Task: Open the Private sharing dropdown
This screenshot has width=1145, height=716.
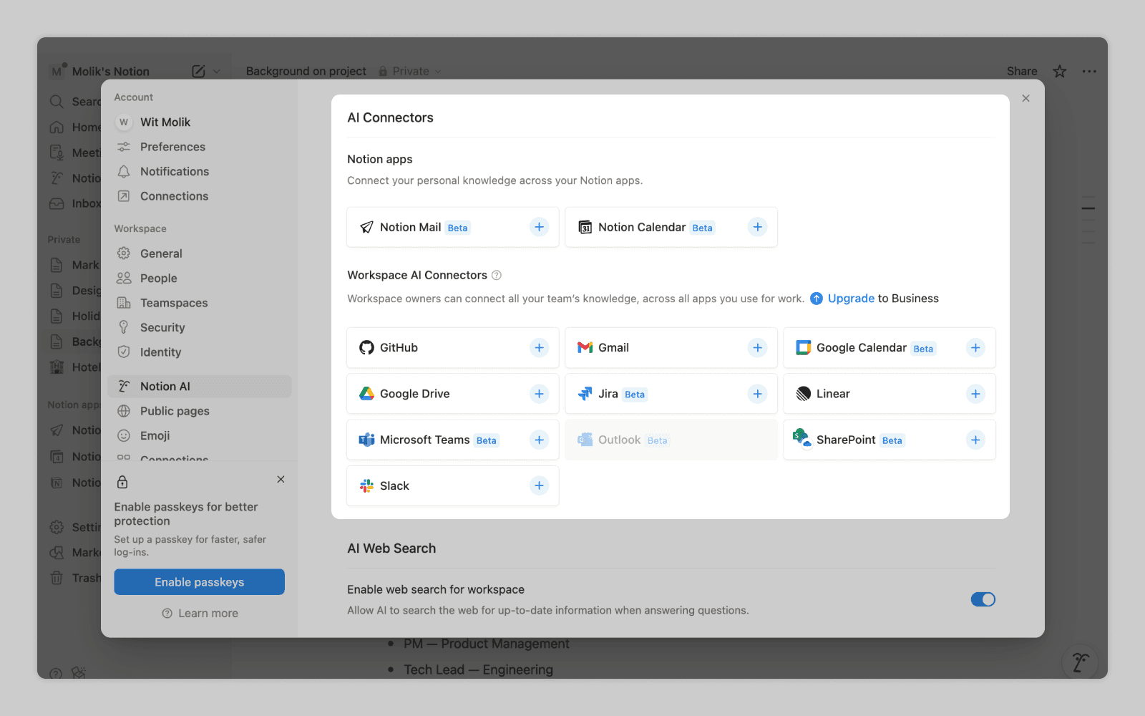Action: (x=410, y=71)
